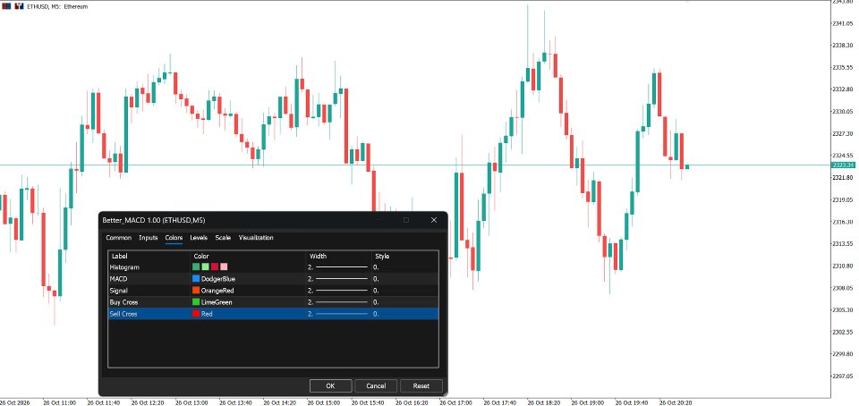Open the Signal row style selector
Screen dimensions: 859x406
tap(404, 291)
